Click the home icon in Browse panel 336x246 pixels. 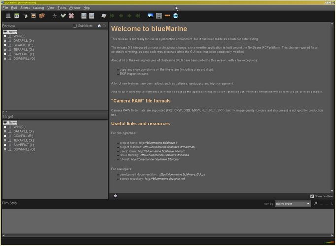click(99, 25)
